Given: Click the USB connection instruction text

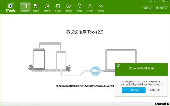Looking at the screenshot, I should point(85,86).
